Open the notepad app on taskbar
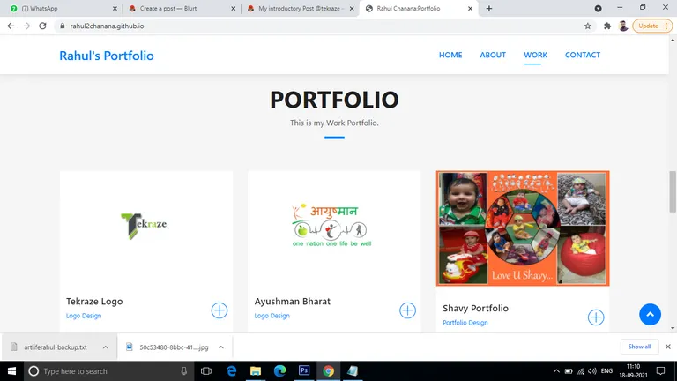Screen dimensions: 677x381 (x=353, y=371)
